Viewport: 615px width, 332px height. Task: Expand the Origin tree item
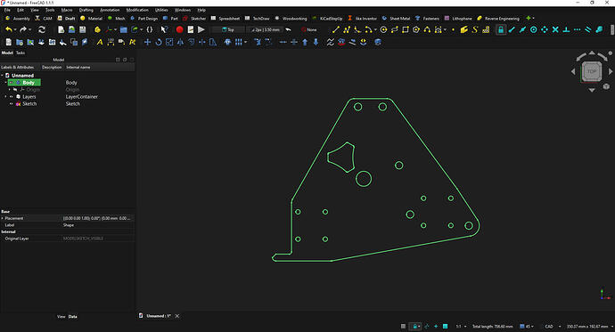tap(10, 90)
